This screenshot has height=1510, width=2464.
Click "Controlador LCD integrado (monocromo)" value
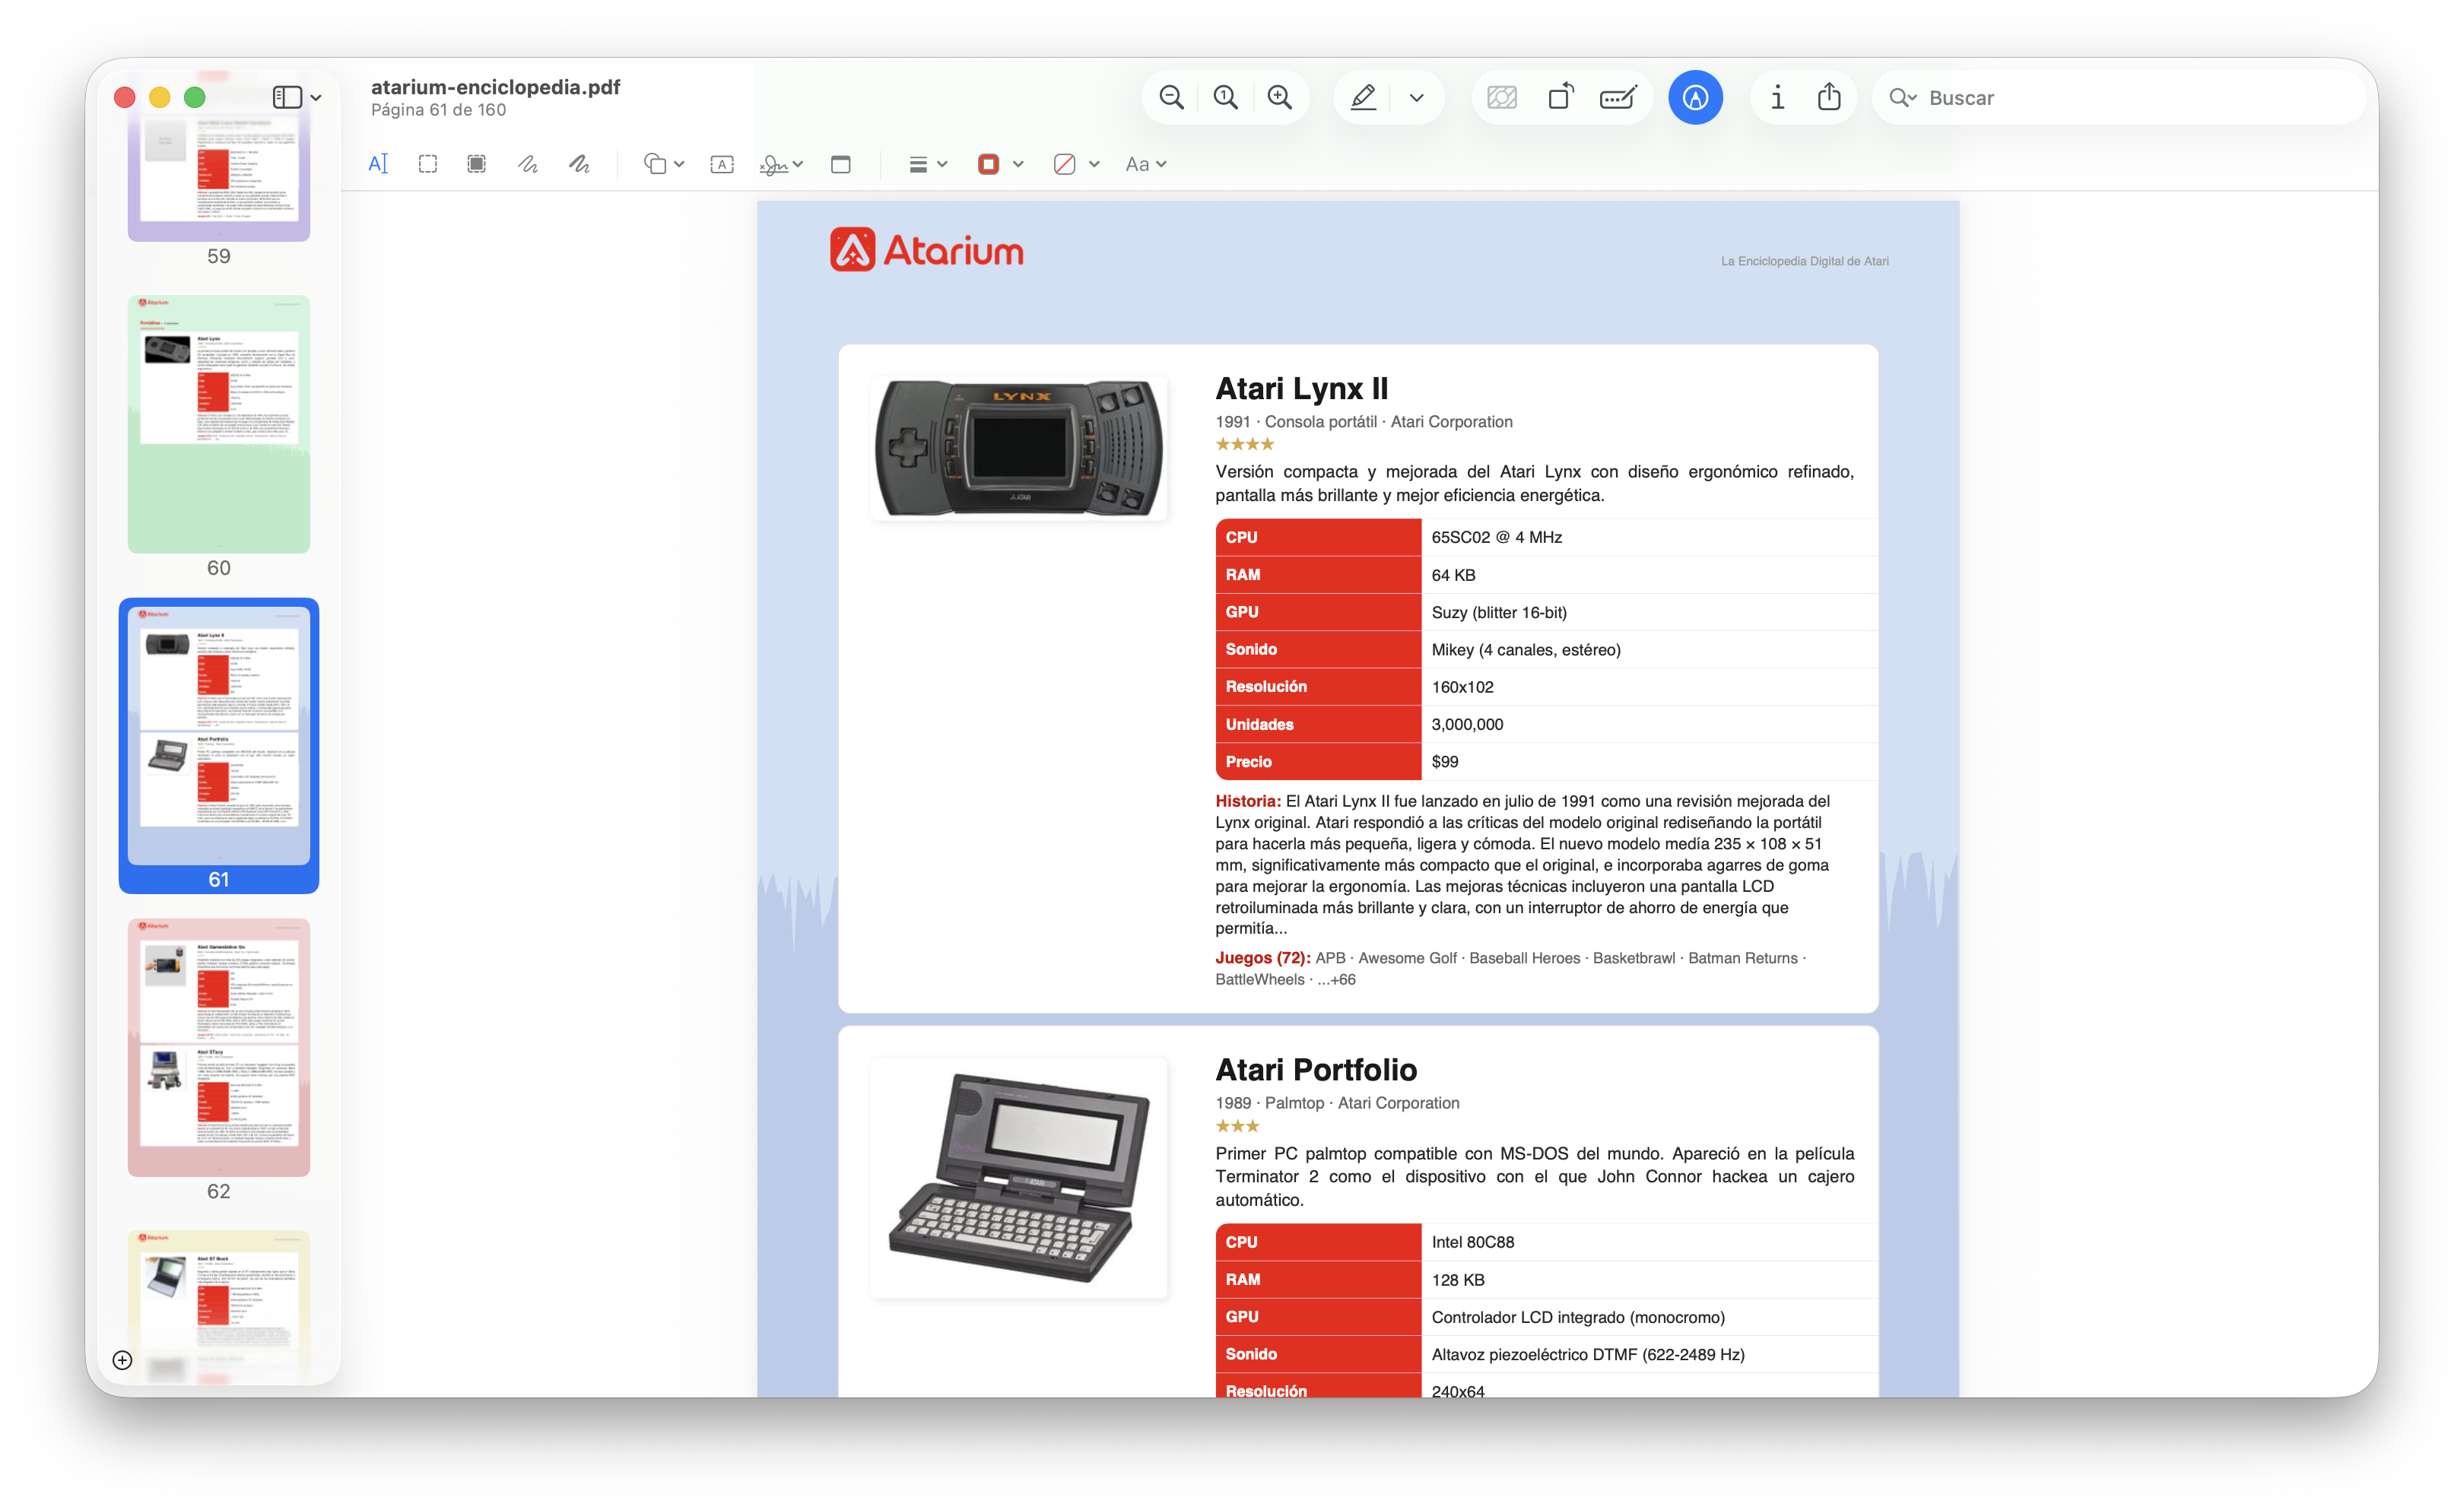(1578, 1317)
